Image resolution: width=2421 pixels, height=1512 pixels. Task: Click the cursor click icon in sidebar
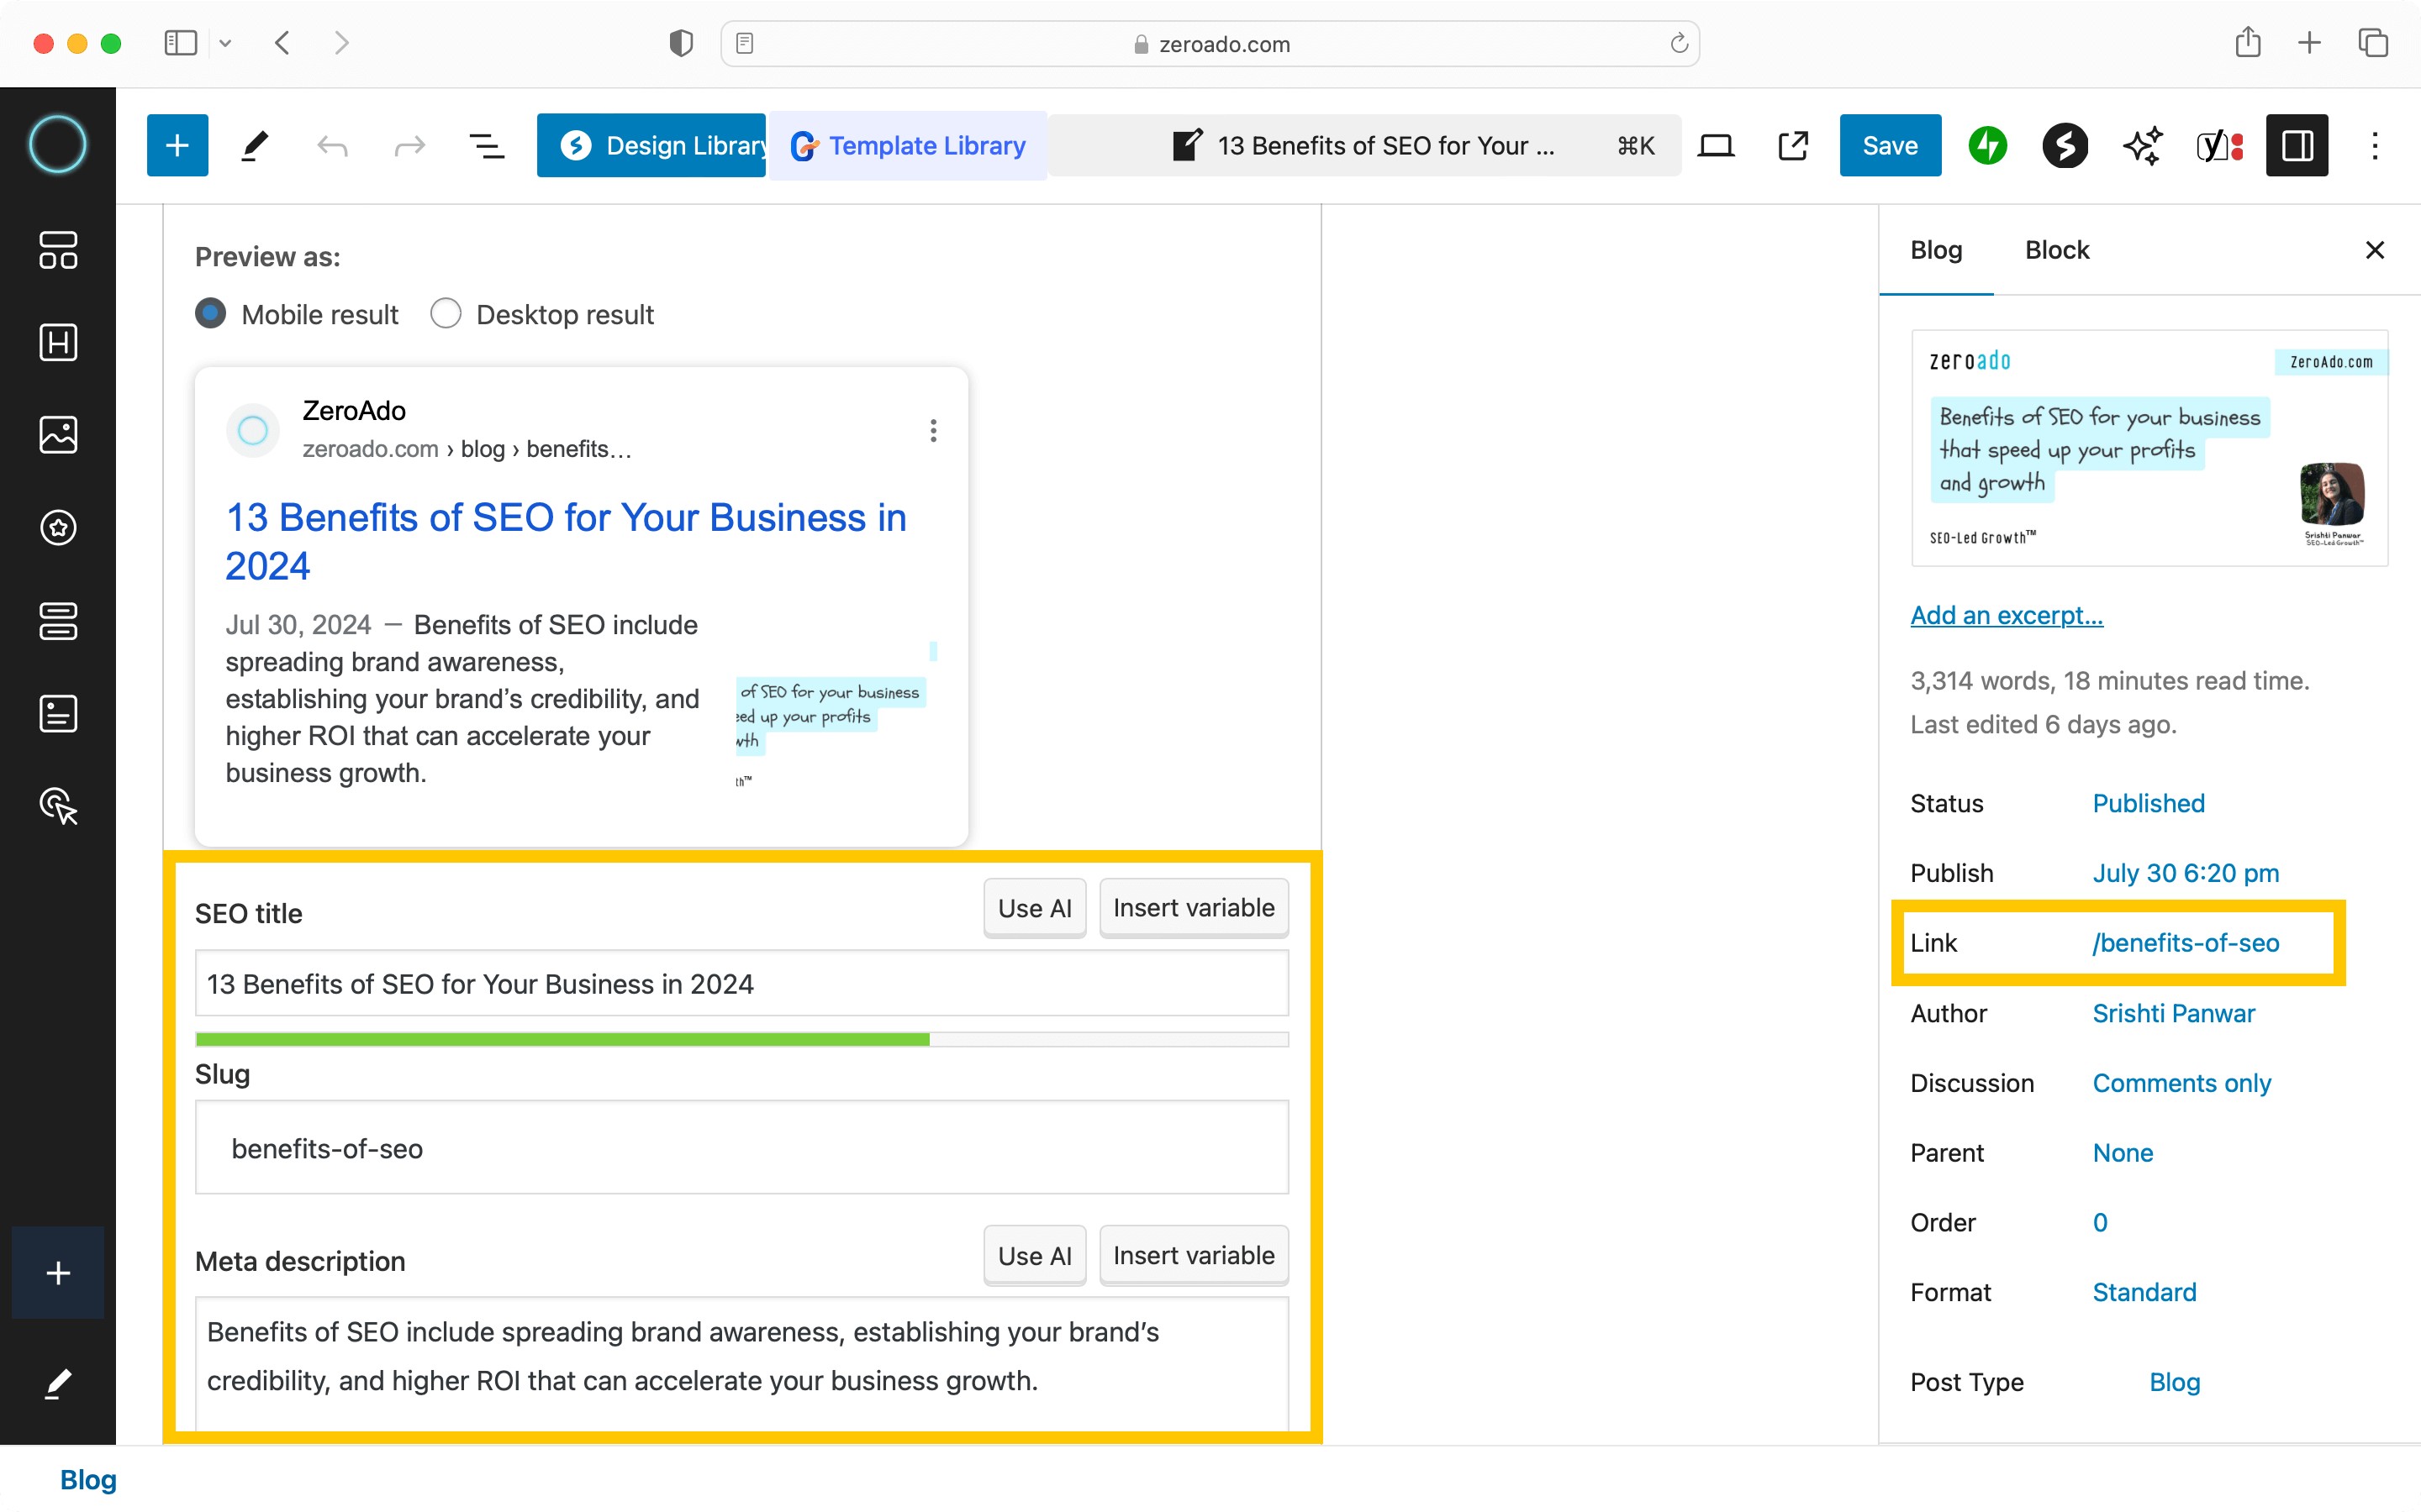click(58, 806)
